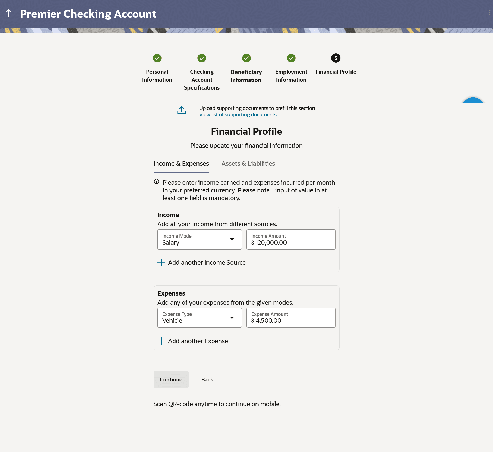Click the plus icon for another expense
Screen dimensions: 493x452
[x=161, y=341]
